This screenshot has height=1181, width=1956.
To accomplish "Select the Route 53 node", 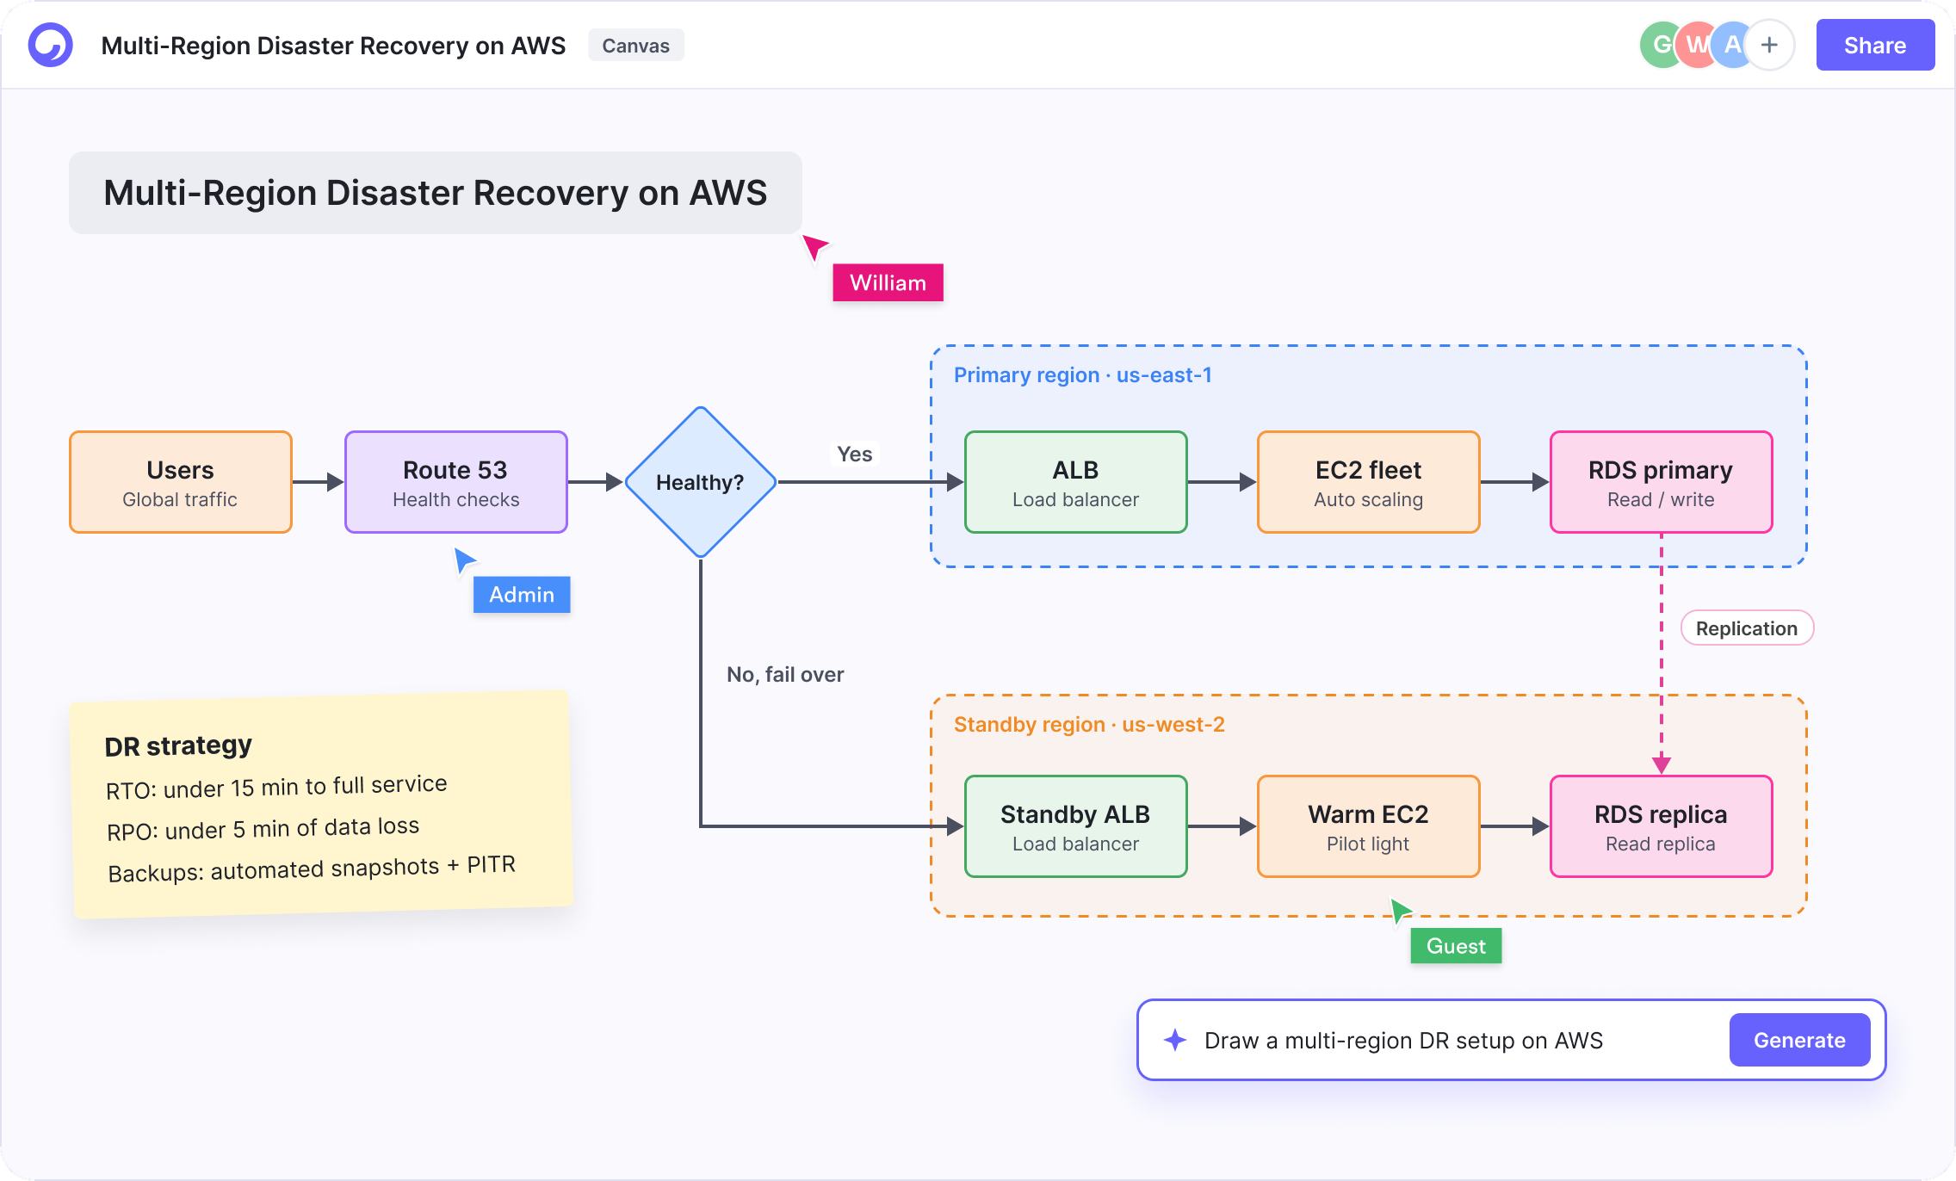I will (456, 482).
